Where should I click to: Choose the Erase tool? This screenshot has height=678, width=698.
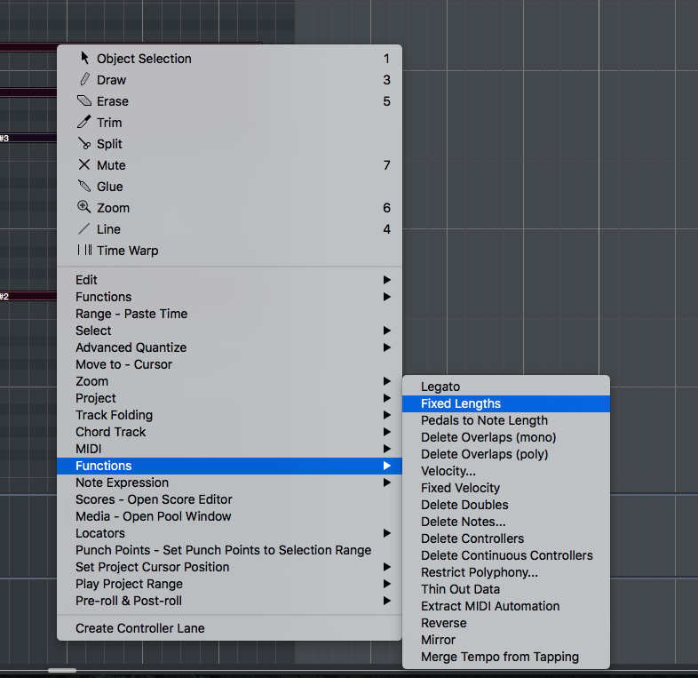click(85, 101)
